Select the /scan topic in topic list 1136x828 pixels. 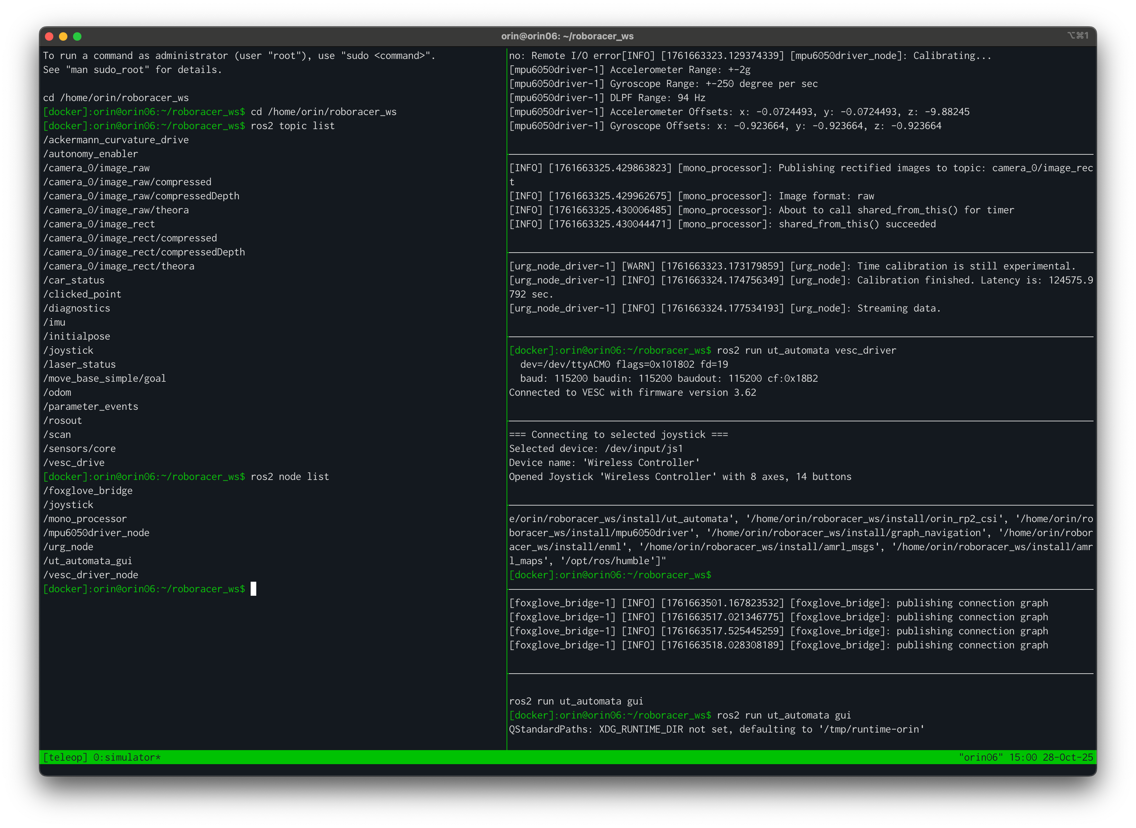point(58,434)
